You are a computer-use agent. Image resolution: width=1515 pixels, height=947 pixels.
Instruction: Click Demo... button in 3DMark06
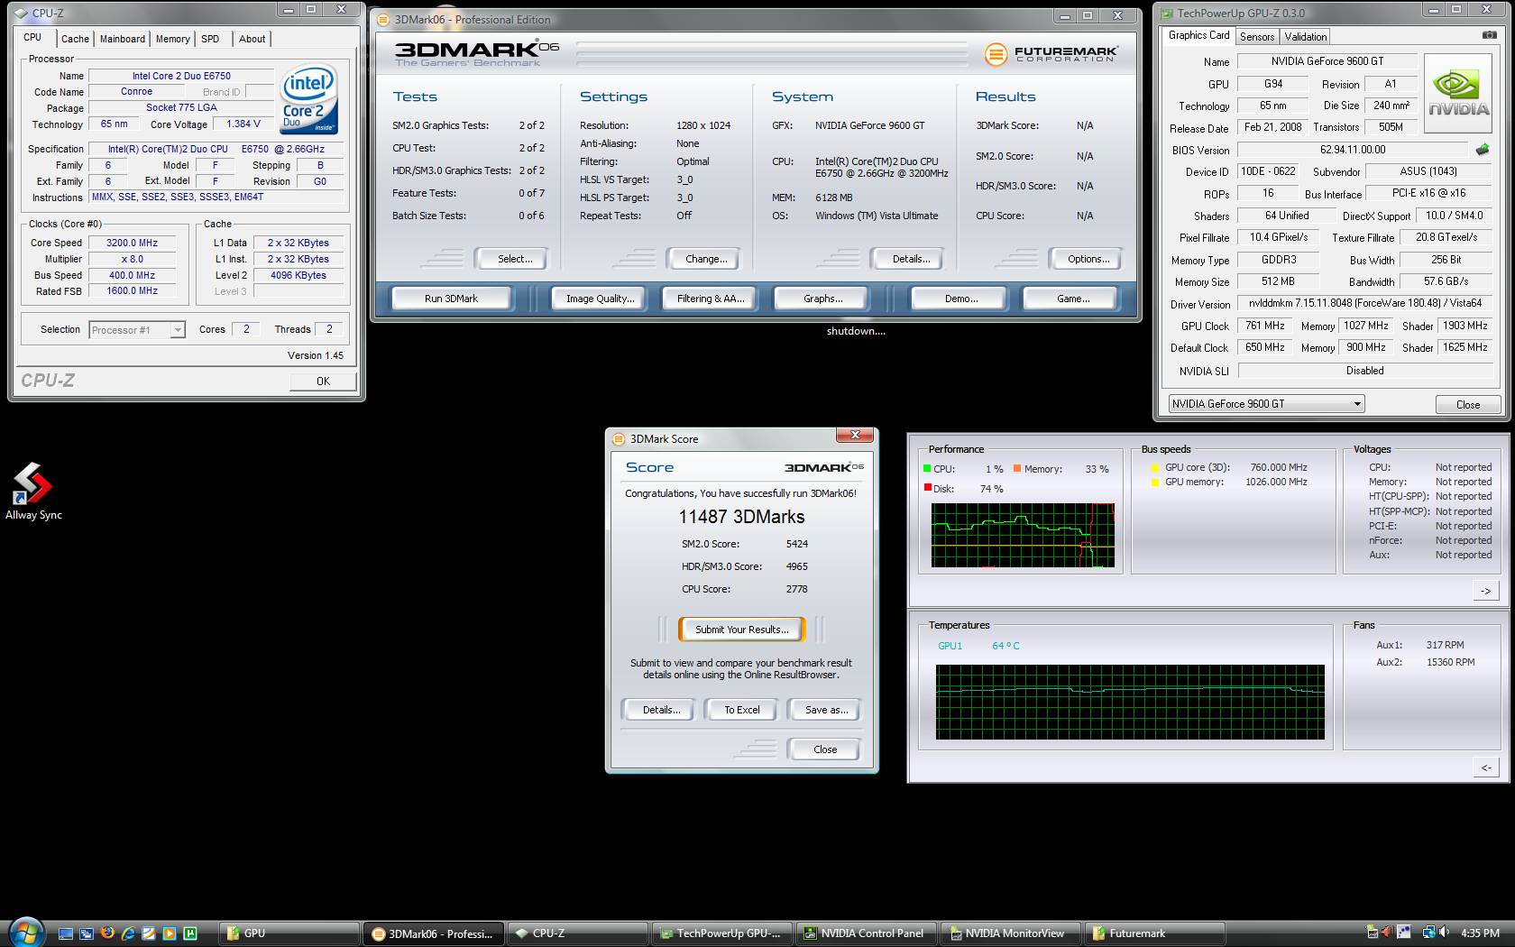coord(959,299)
